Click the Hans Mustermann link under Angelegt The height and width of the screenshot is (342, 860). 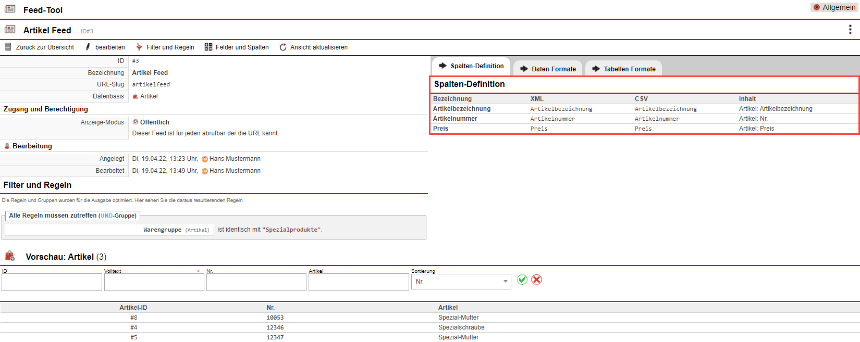pos(235,159)
